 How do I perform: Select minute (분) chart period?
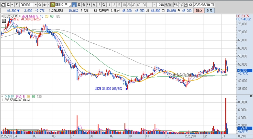tap(94, 5)
